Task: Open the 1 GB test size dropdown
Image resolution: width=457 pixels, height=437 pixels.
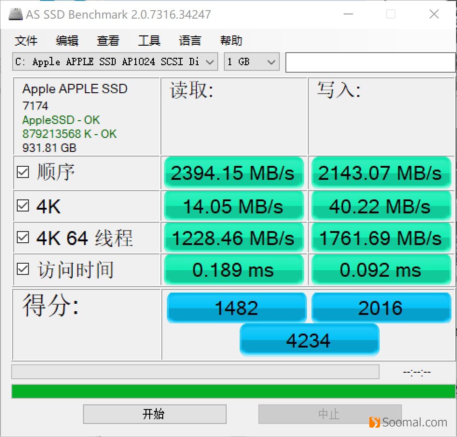Action: point(251,61)
